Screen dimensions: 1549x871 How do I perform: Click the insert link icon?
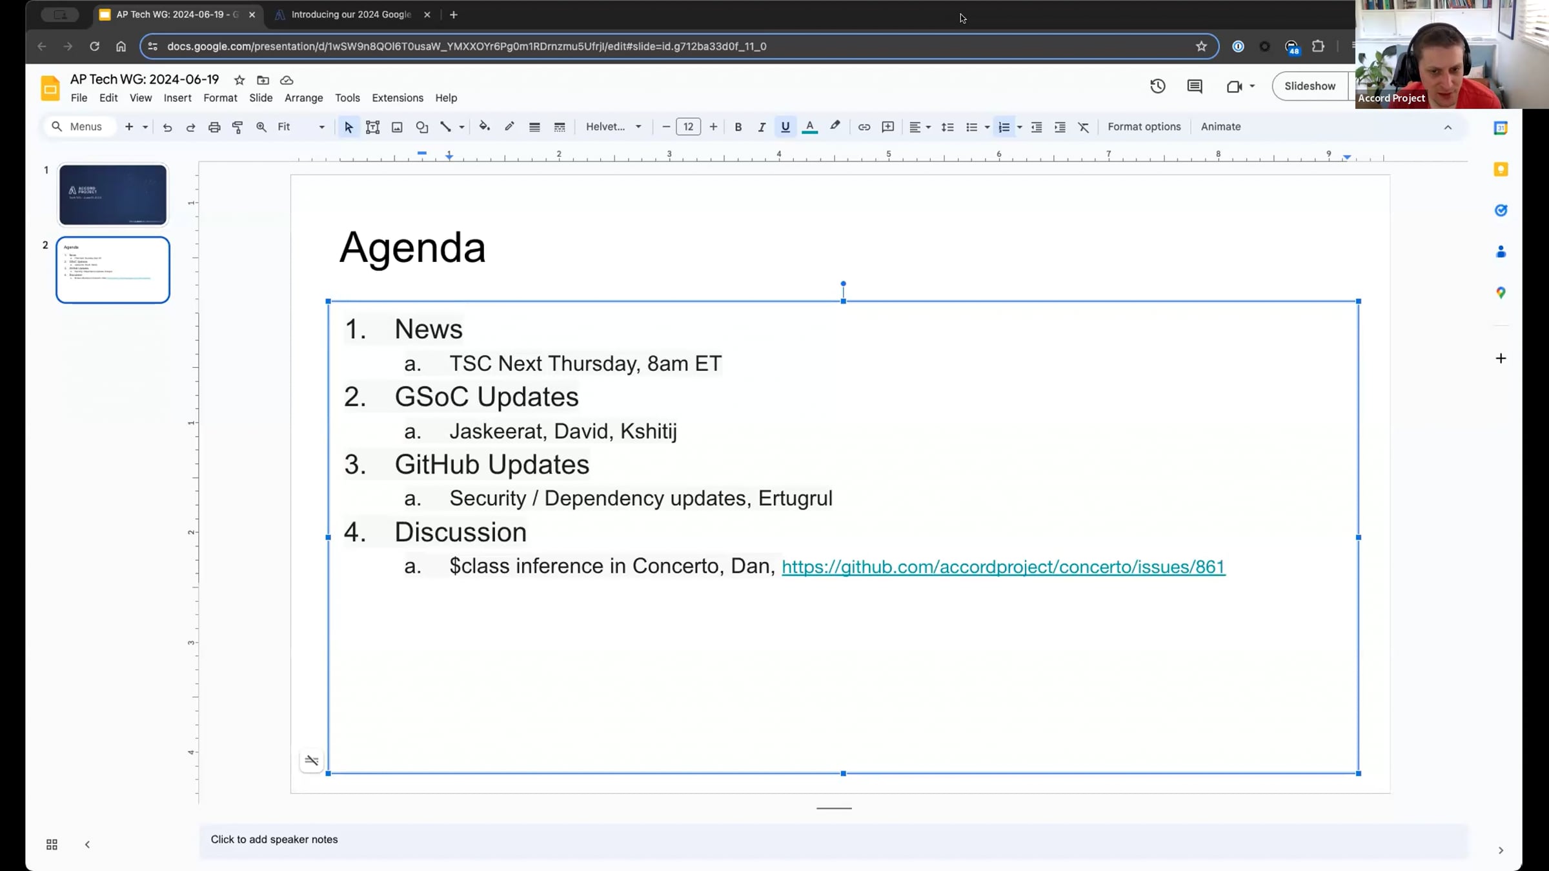pos(864,127)
